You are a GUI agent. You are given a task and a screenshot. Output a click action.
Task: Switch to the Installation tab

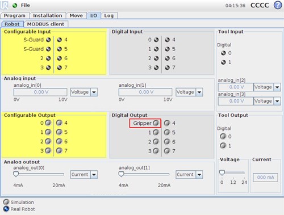click(x=48, y=15)
